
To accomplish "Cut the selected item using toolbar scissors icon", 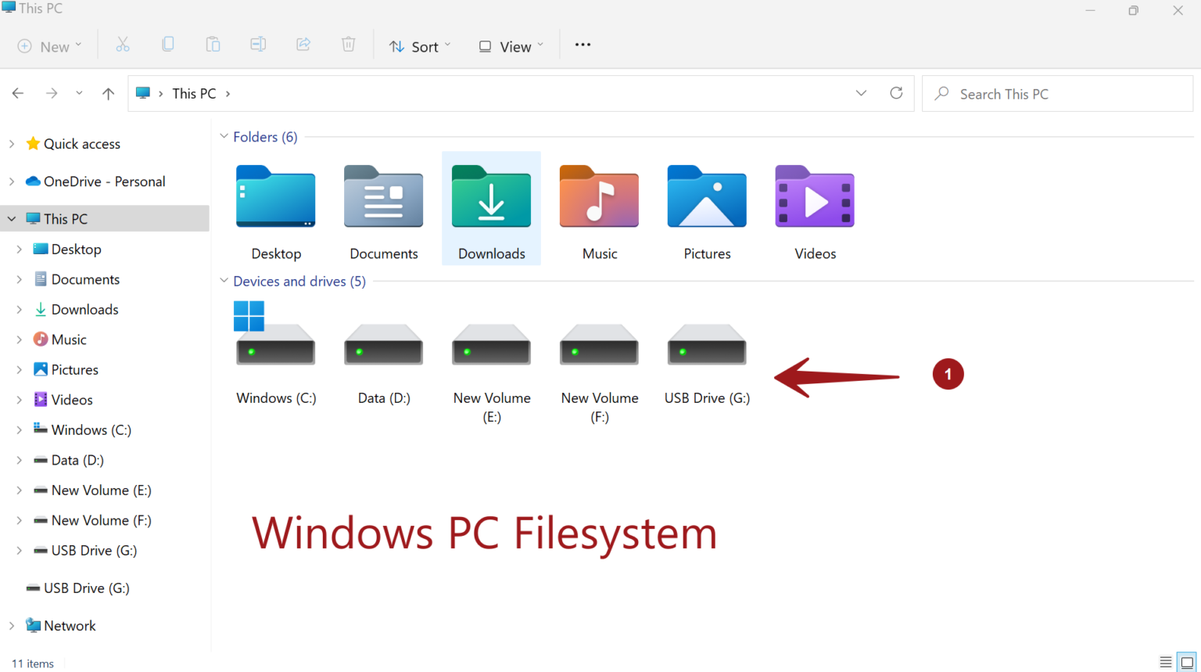I will click(122, 45).
